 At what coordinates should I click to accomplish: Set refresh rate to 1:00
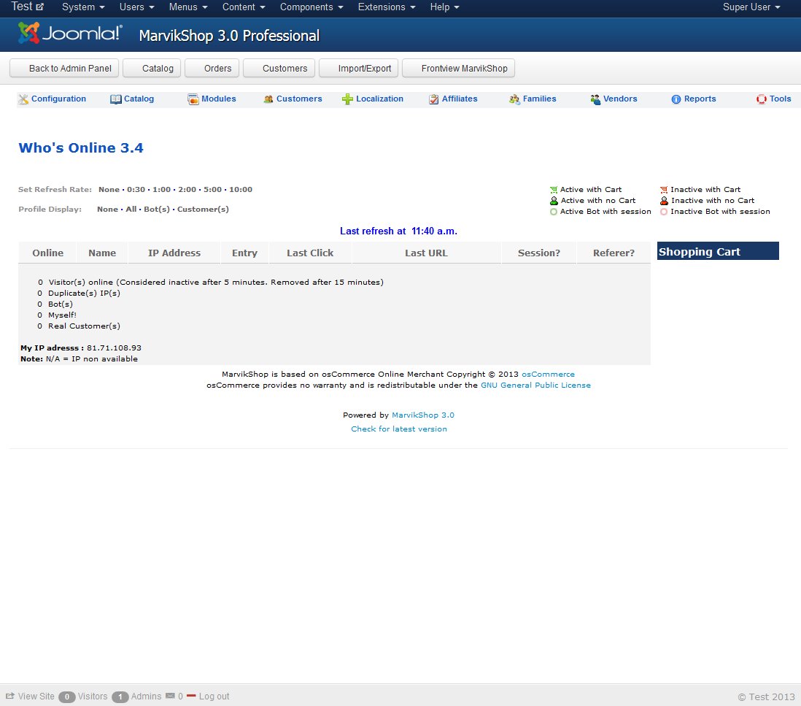[161, 190]
